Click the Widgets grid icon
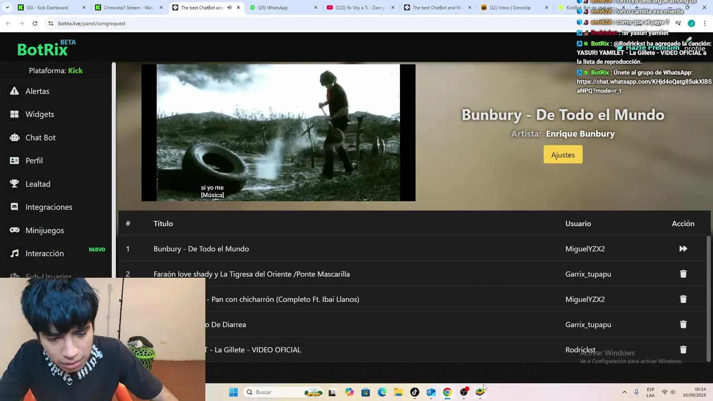This screenshot has height=401, width=713. tap(14, 114)
